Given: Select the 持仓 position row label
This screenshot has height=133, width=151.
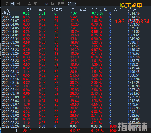Looking at the screenshot, I should coord(6,13).
